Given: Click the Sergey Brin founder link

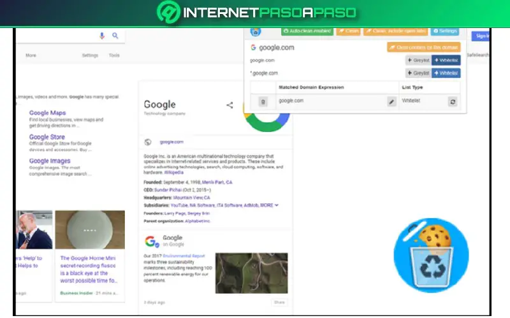Looking at the screenshot, I should click(x=198, y=213).
